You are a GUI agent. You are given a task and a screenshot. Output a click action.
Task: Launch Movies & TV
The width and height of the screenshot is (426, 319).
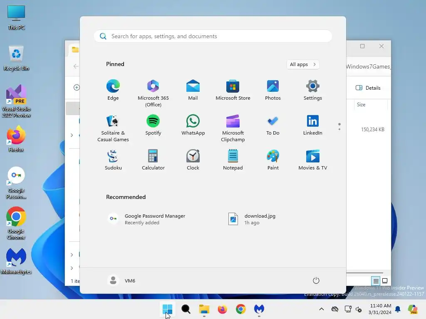point(313,160)
